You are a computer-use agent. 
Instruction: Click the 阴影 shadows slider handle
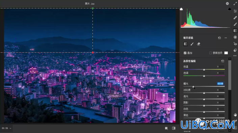tap(204, 105)
